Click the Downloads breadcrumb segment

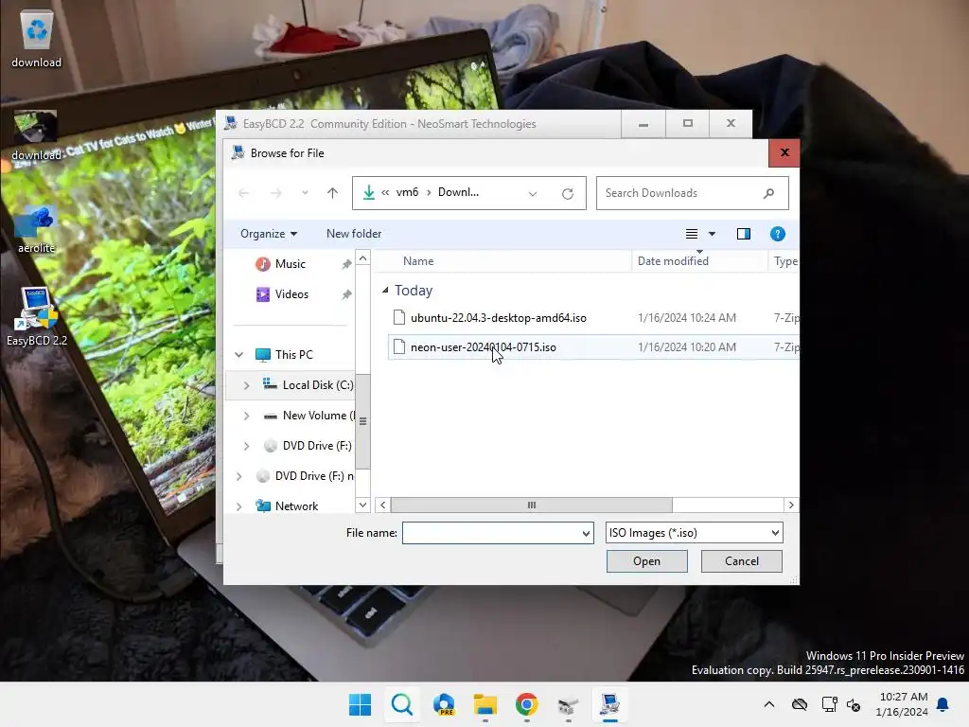[458, 192]
